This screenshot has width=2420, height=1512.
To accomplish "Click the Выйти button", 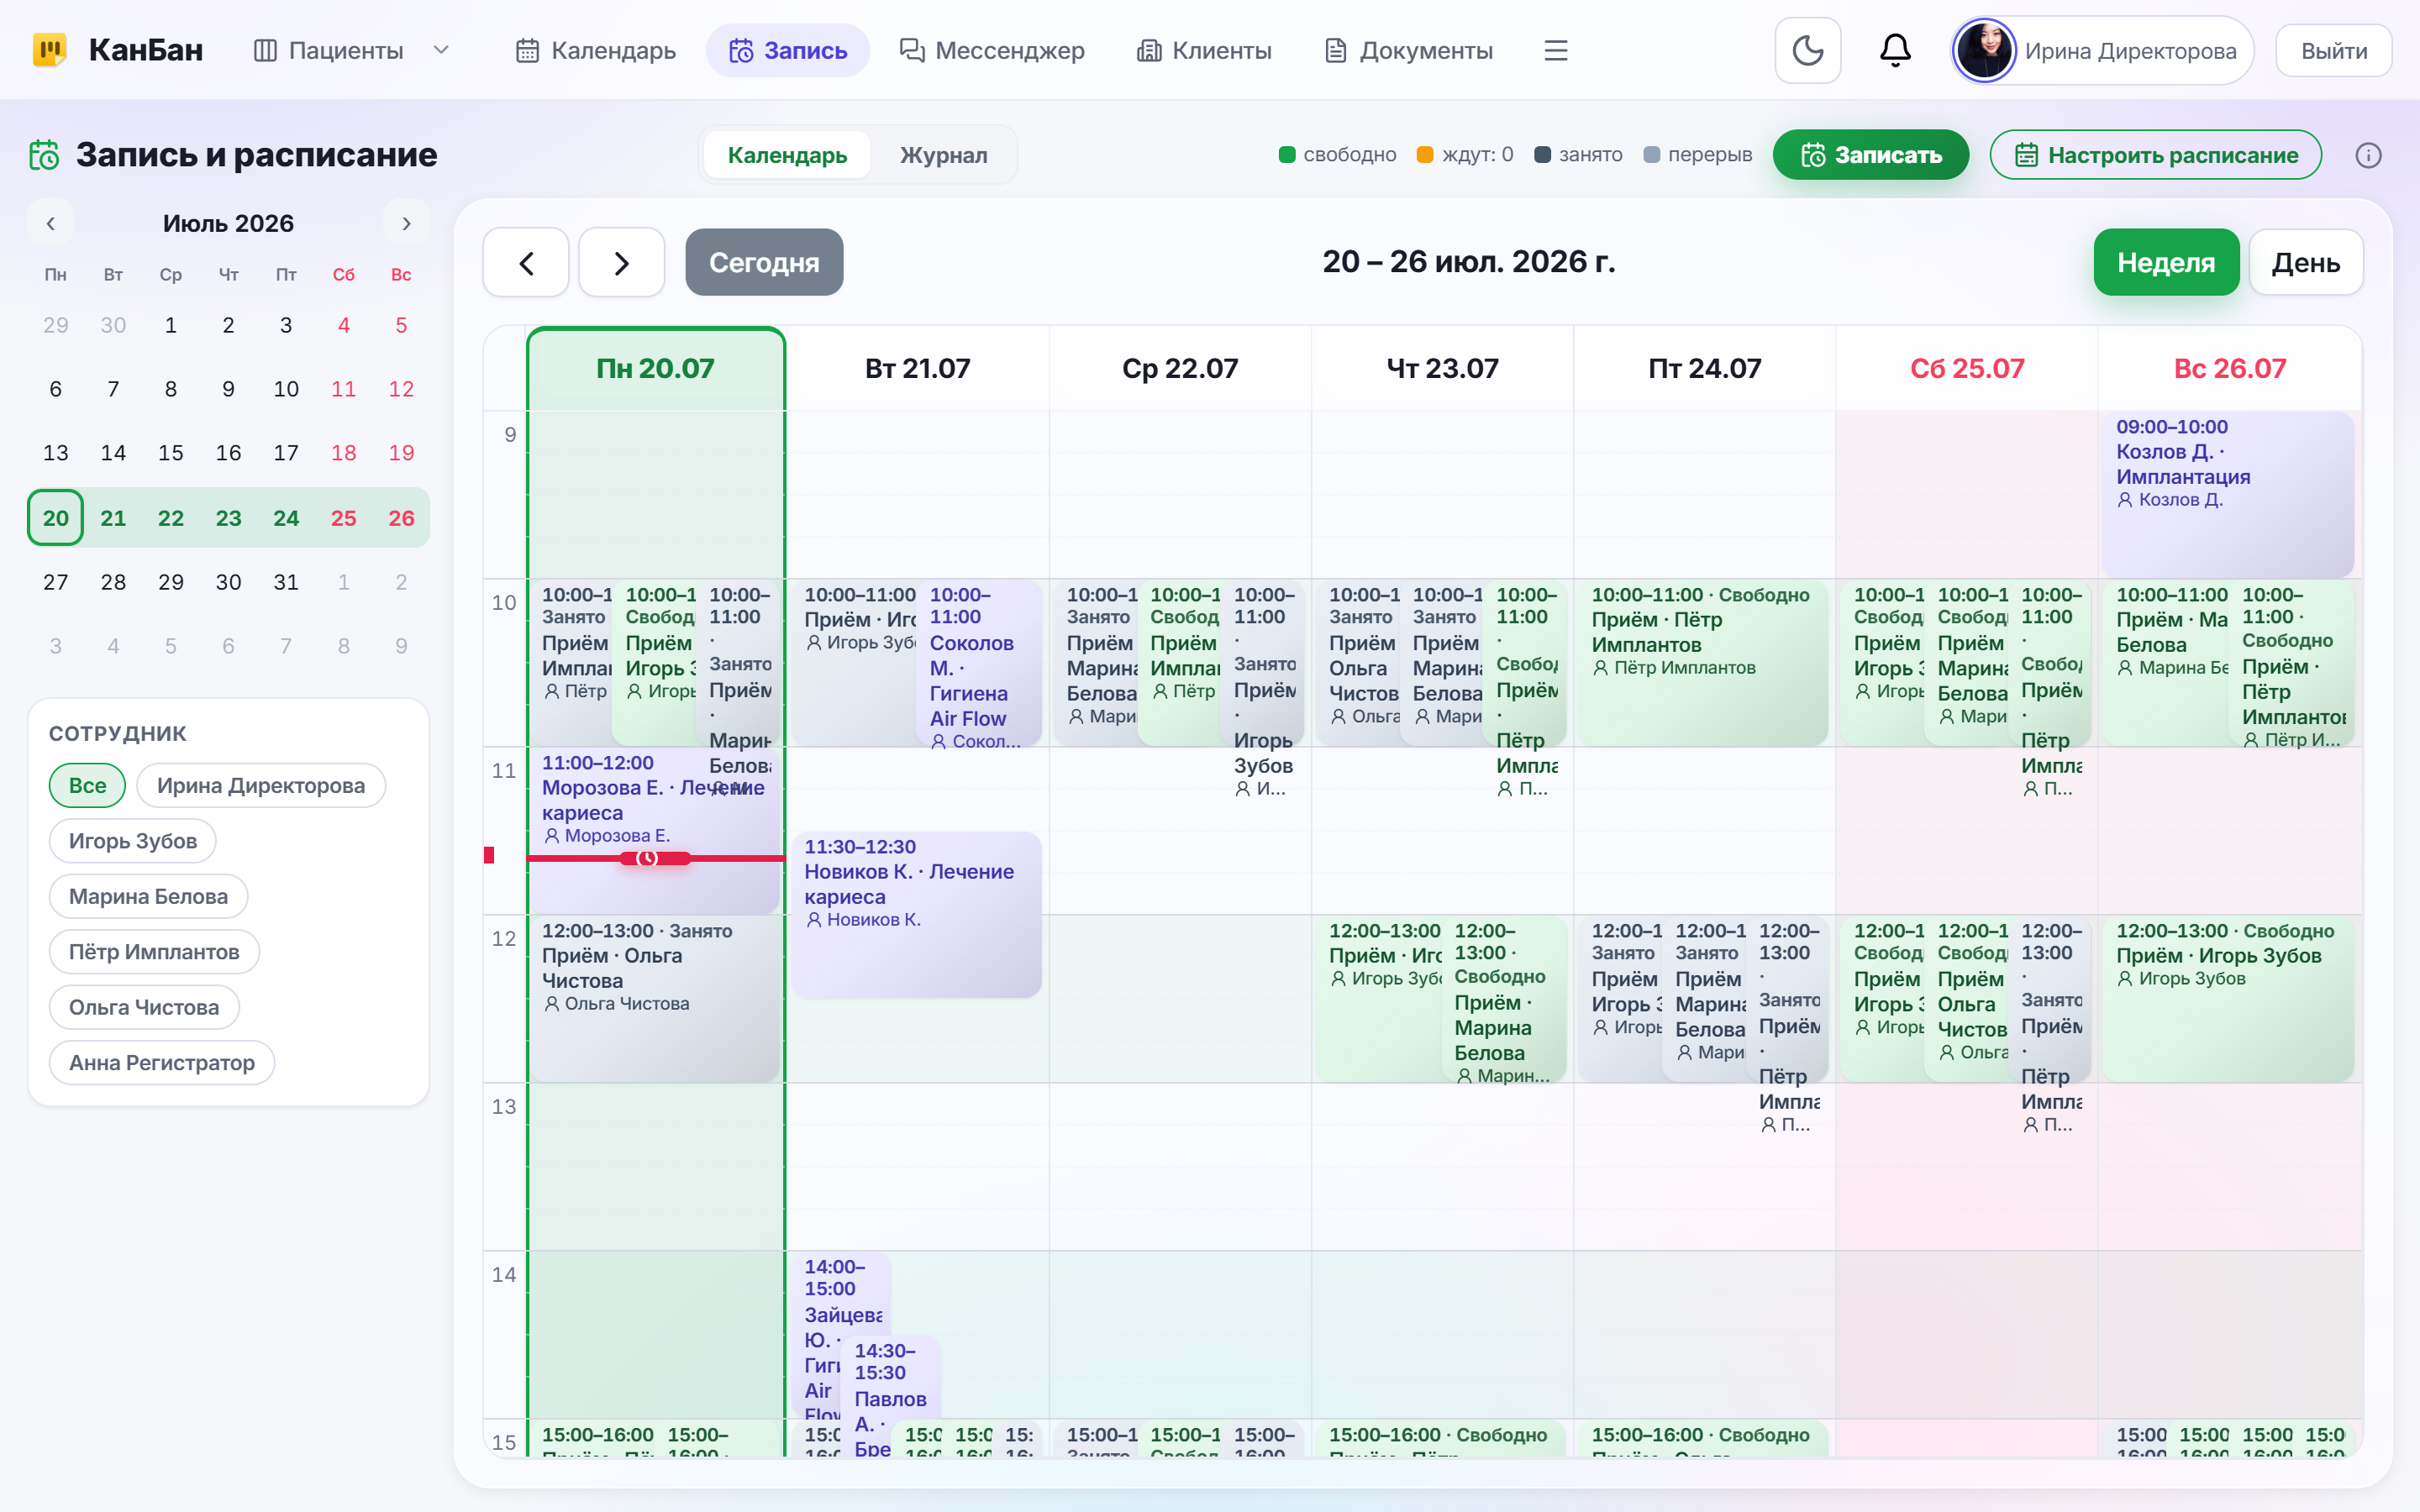I will tap(2333, 50).
